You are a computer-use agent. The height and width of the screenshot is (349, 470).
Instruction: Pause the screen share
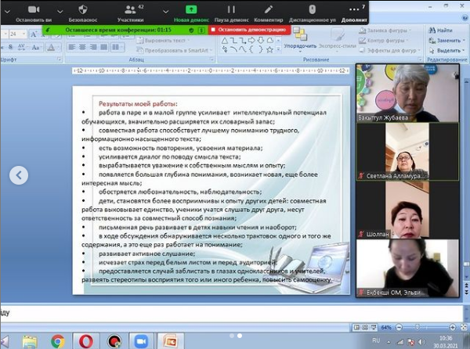231,11
